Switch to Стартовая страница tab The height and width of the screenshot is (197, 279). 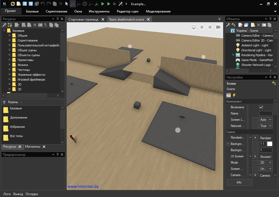(x=83, y=20)
